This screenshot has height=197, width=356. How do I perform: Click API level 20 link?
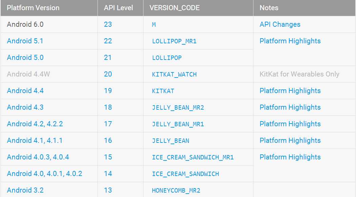pyautogui.click(x=108, y=74)
